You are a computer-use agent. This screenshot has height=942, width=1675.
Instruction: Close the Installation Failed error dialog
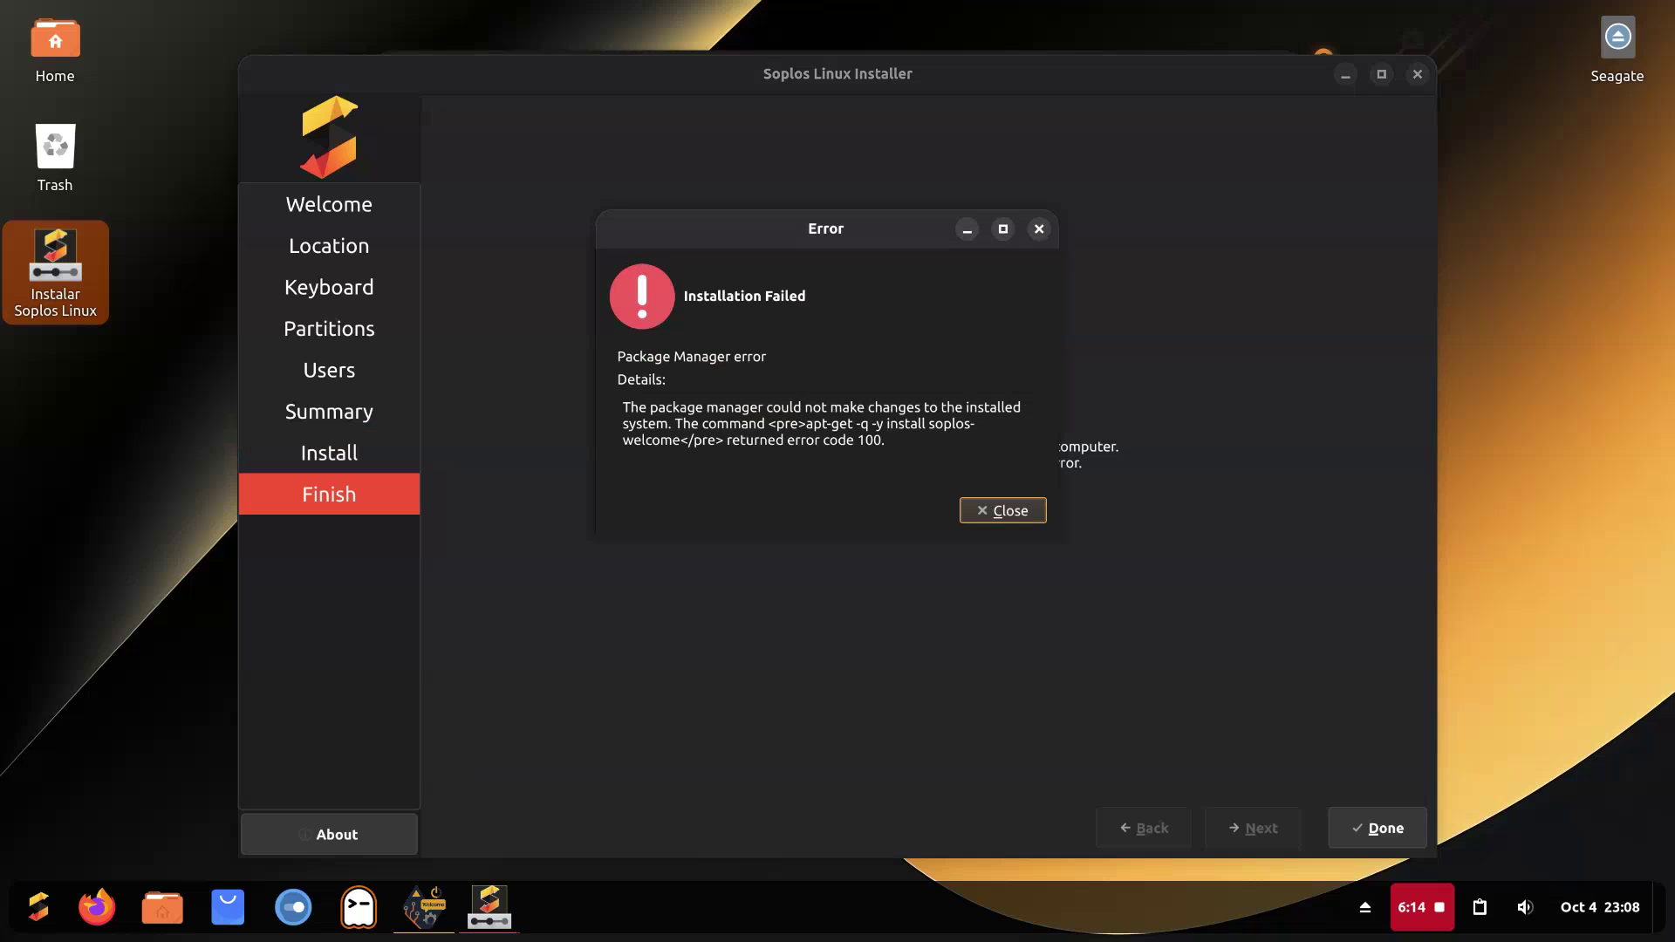[1002, 510]
